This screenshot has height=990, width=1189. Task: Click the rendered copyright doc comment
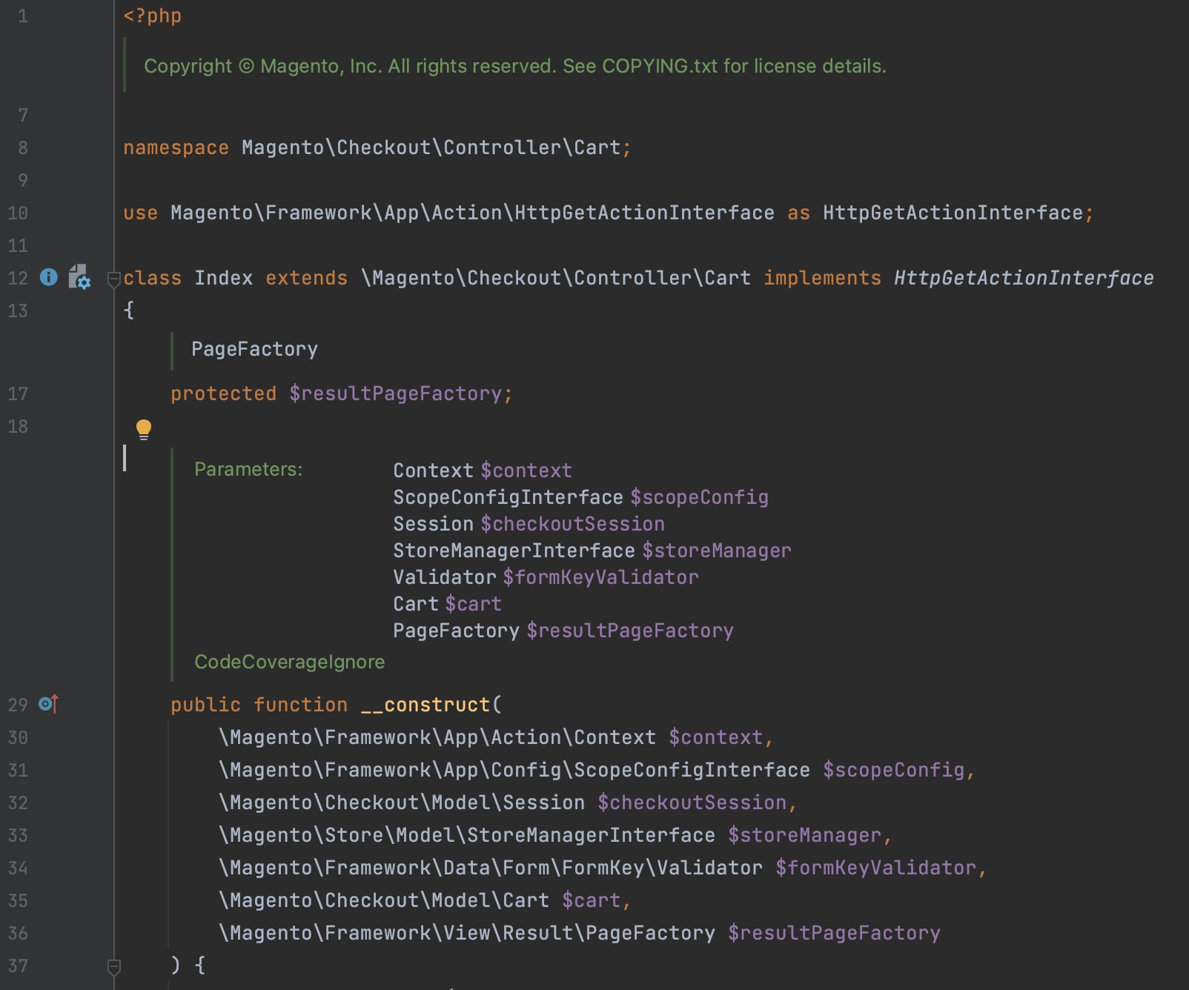(515, 66)
